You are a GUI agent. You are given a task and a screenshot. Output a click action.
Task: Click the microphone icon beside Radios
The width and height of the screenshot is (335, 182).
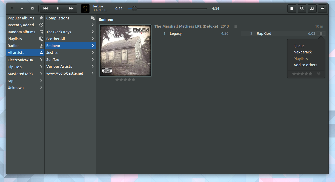pos(41,45)
